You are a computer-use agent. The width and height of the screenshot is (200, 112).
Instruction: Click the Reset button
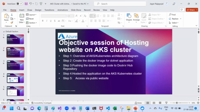coord(30,19)
